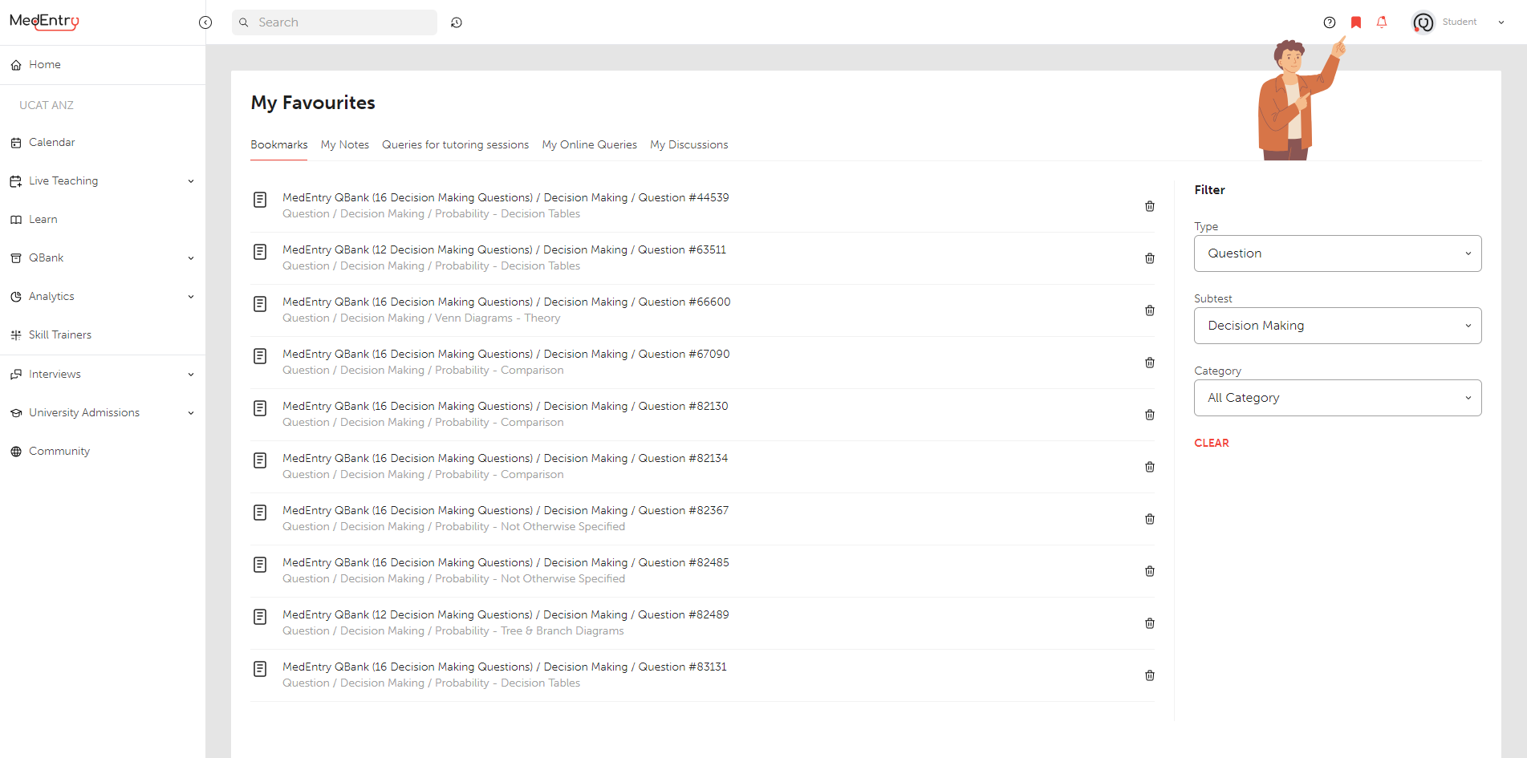1527x758 pixels.
Task: Click document icon for Question #82367
Action: click(260, 513)
